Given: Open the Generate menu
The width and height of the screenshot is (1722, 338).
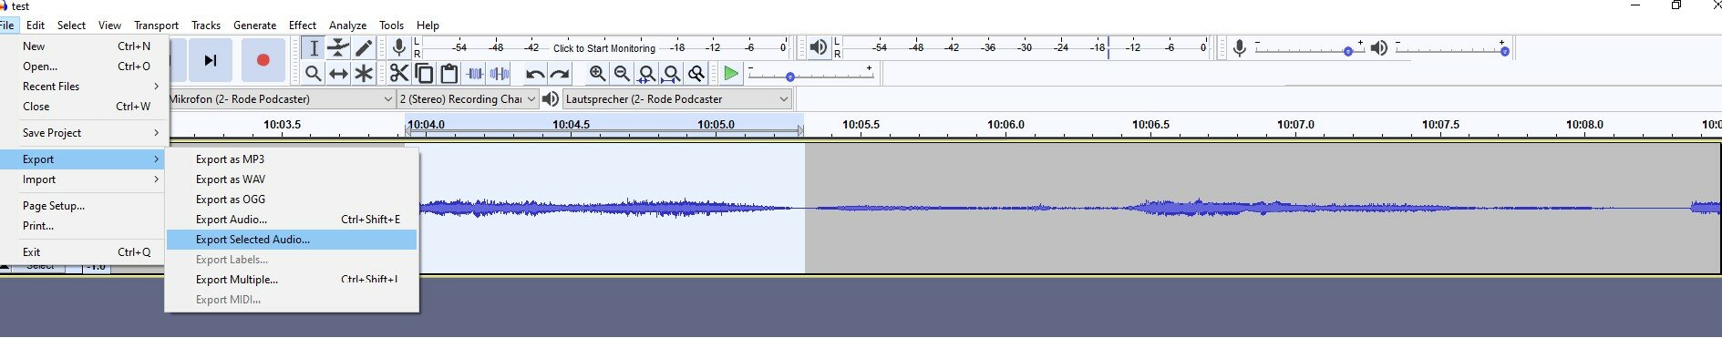Looking at the screenshot, I should 254,26.
